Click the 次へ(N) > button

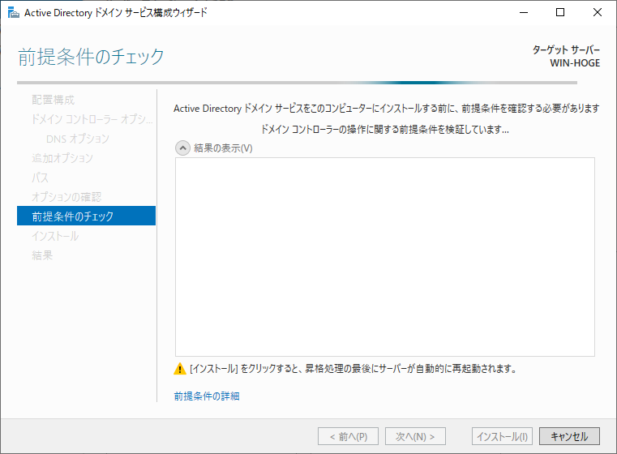point(415,436)
